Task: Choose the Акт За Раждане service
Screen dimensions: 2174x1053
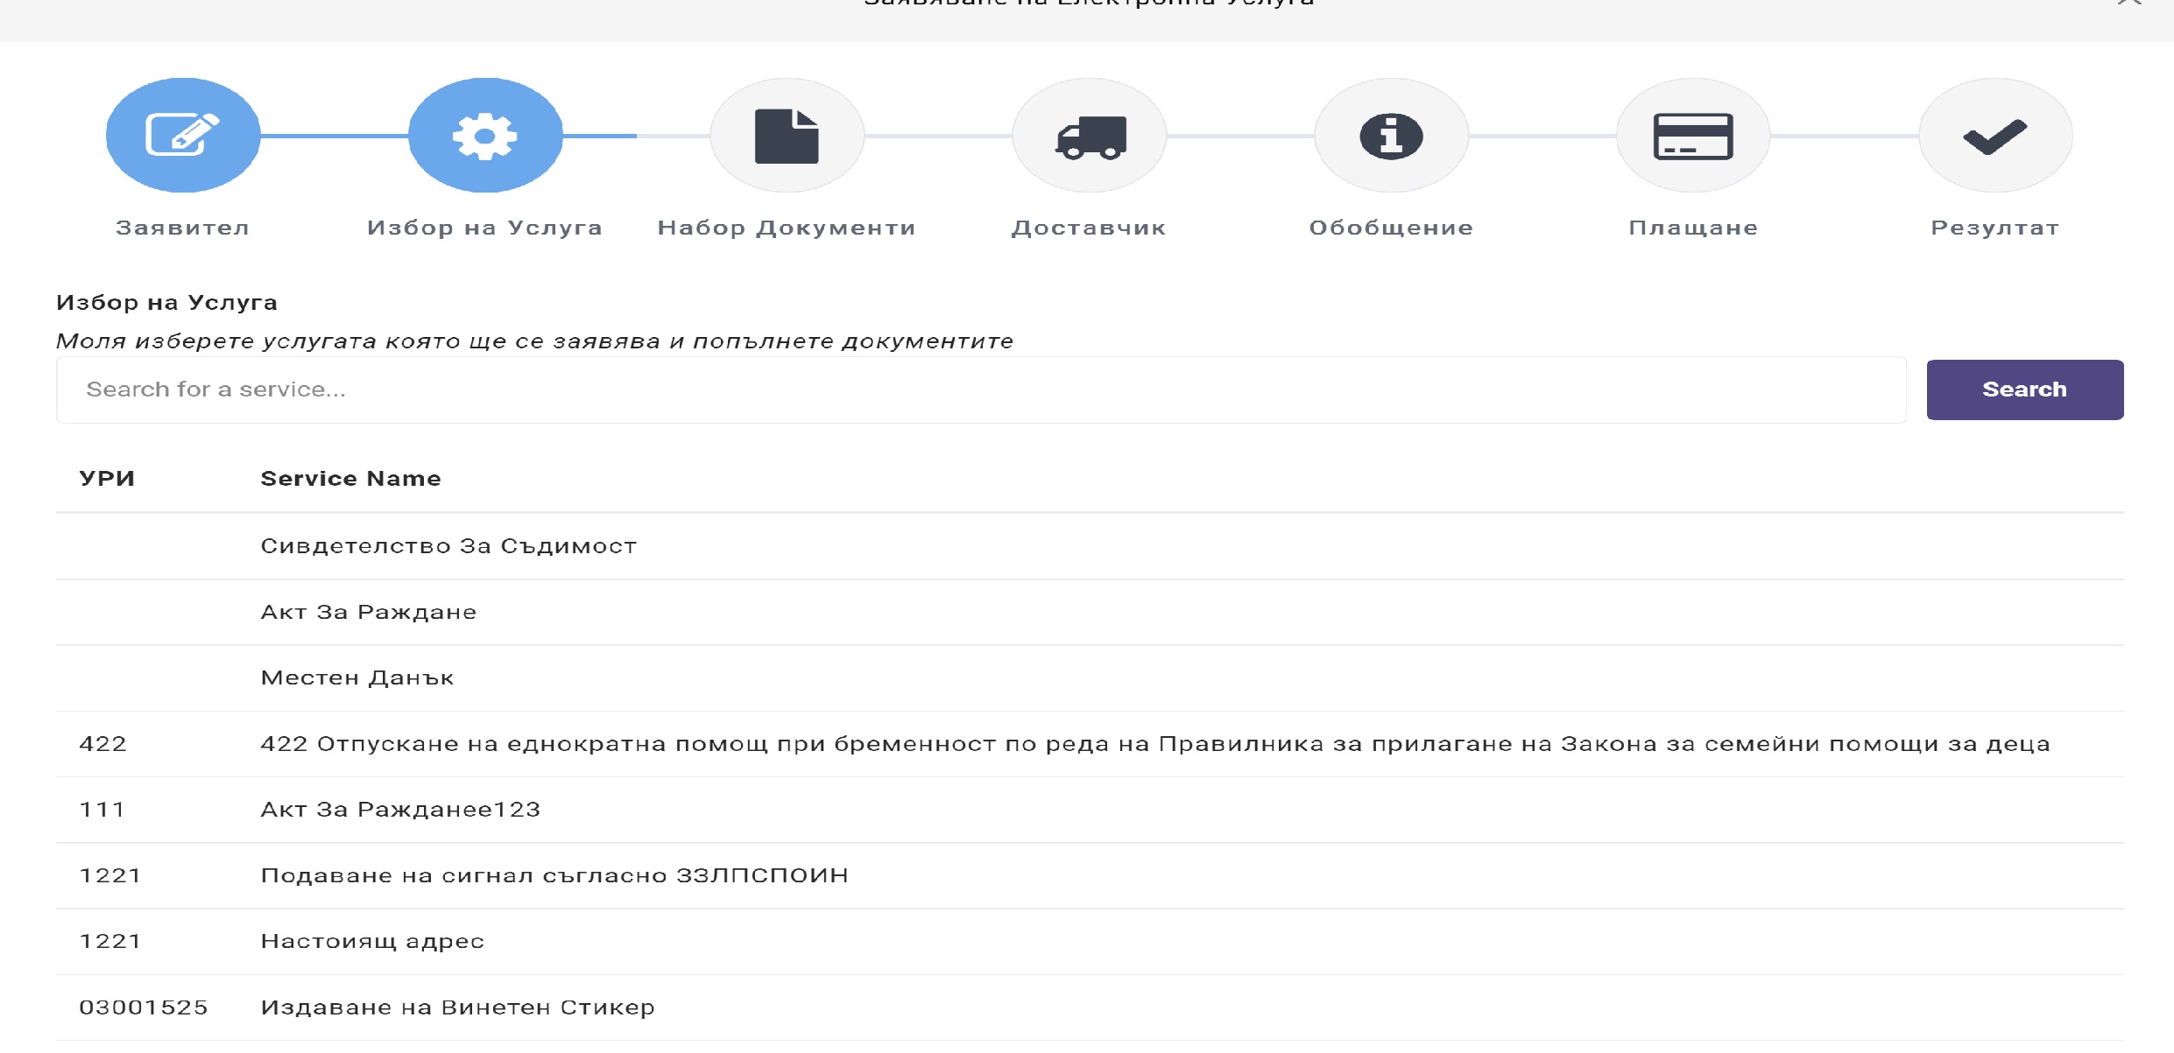Action: click(369, 613)
